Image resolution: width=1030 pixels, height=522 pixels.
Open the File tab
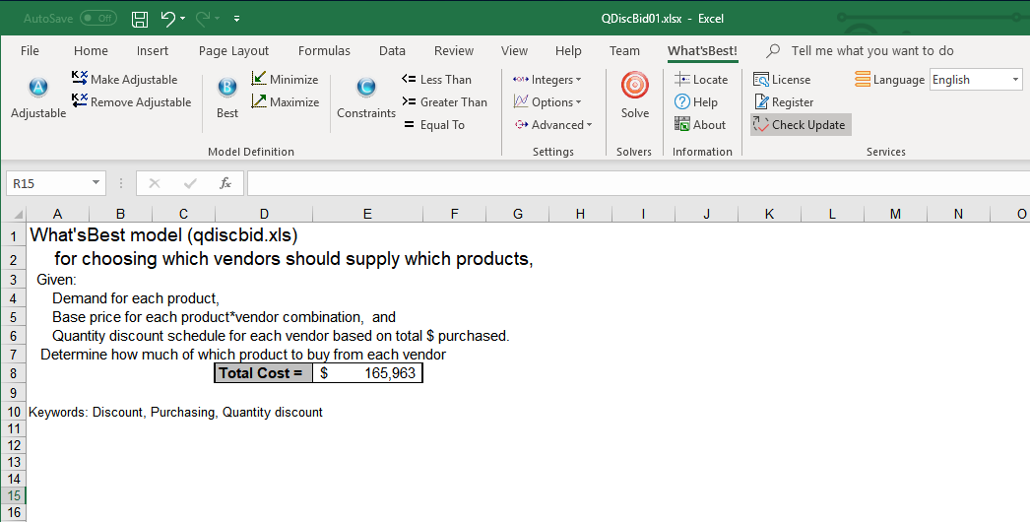(30, 50)
